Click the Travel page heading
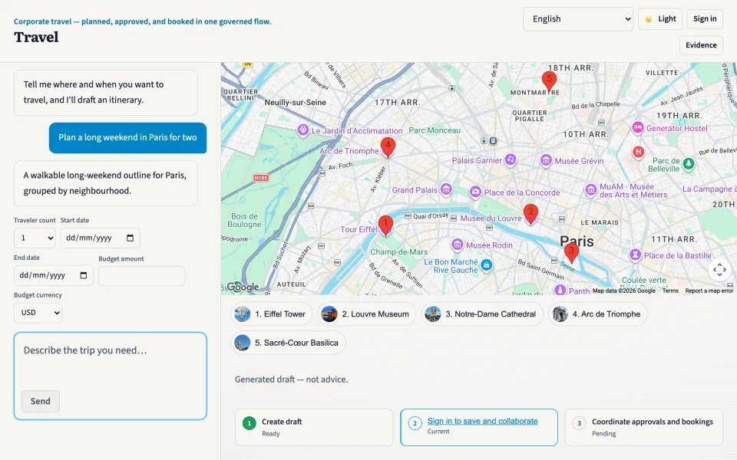Viewport: 737px width, 460px height. [36, 37]
